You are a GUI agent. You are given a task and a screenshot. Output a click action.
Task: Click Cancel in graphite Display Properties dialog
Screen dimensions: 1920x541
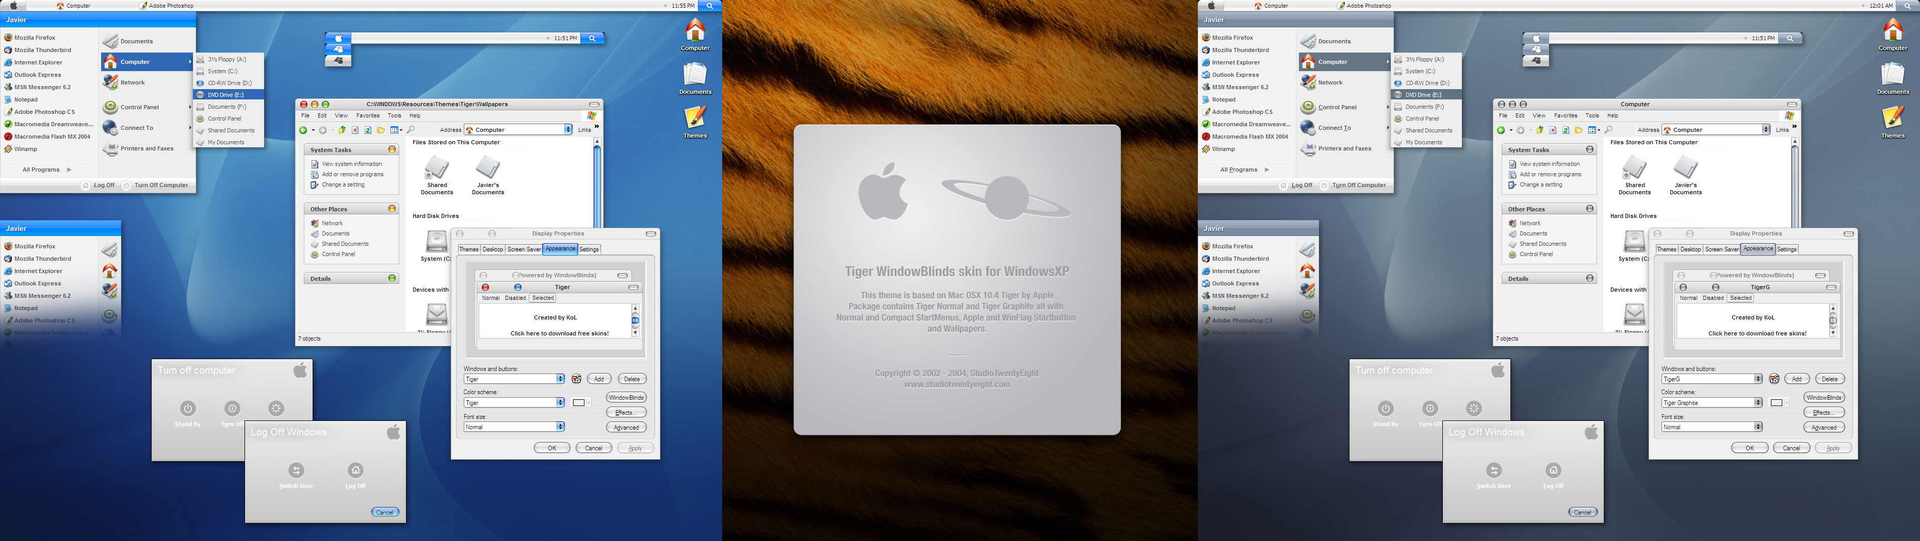coord(1791,448)
